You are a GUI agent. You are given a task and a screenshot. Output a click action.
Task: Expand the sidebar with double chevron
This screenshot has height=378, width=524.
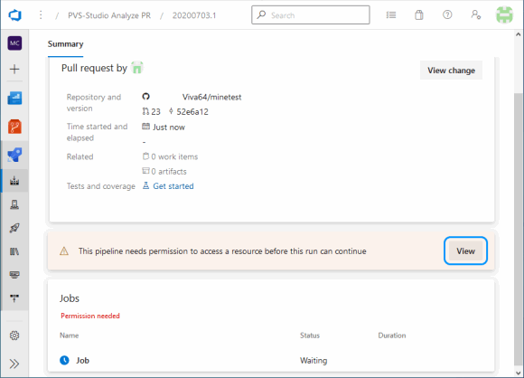[14, 364]
